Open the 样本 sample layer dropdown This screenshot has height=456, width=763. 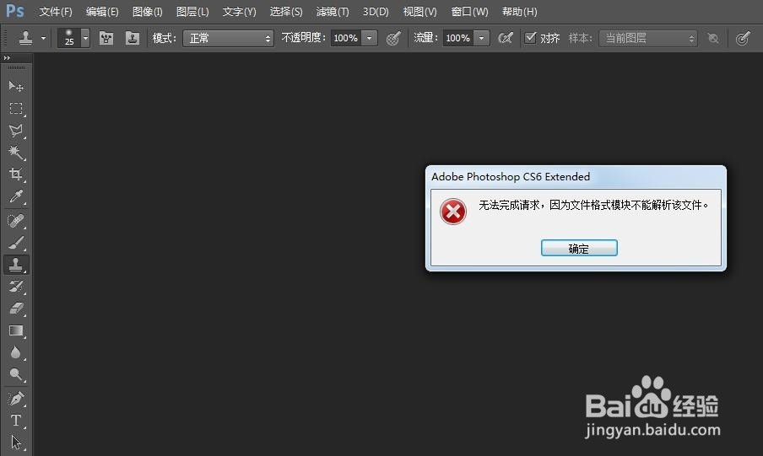[648, 38]
